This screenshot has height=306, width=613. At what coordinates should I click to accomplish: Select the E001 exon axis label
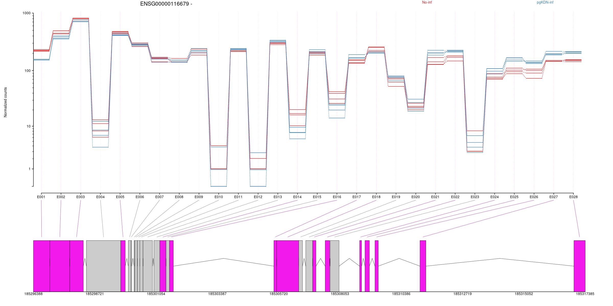click(x=41, y=197)
